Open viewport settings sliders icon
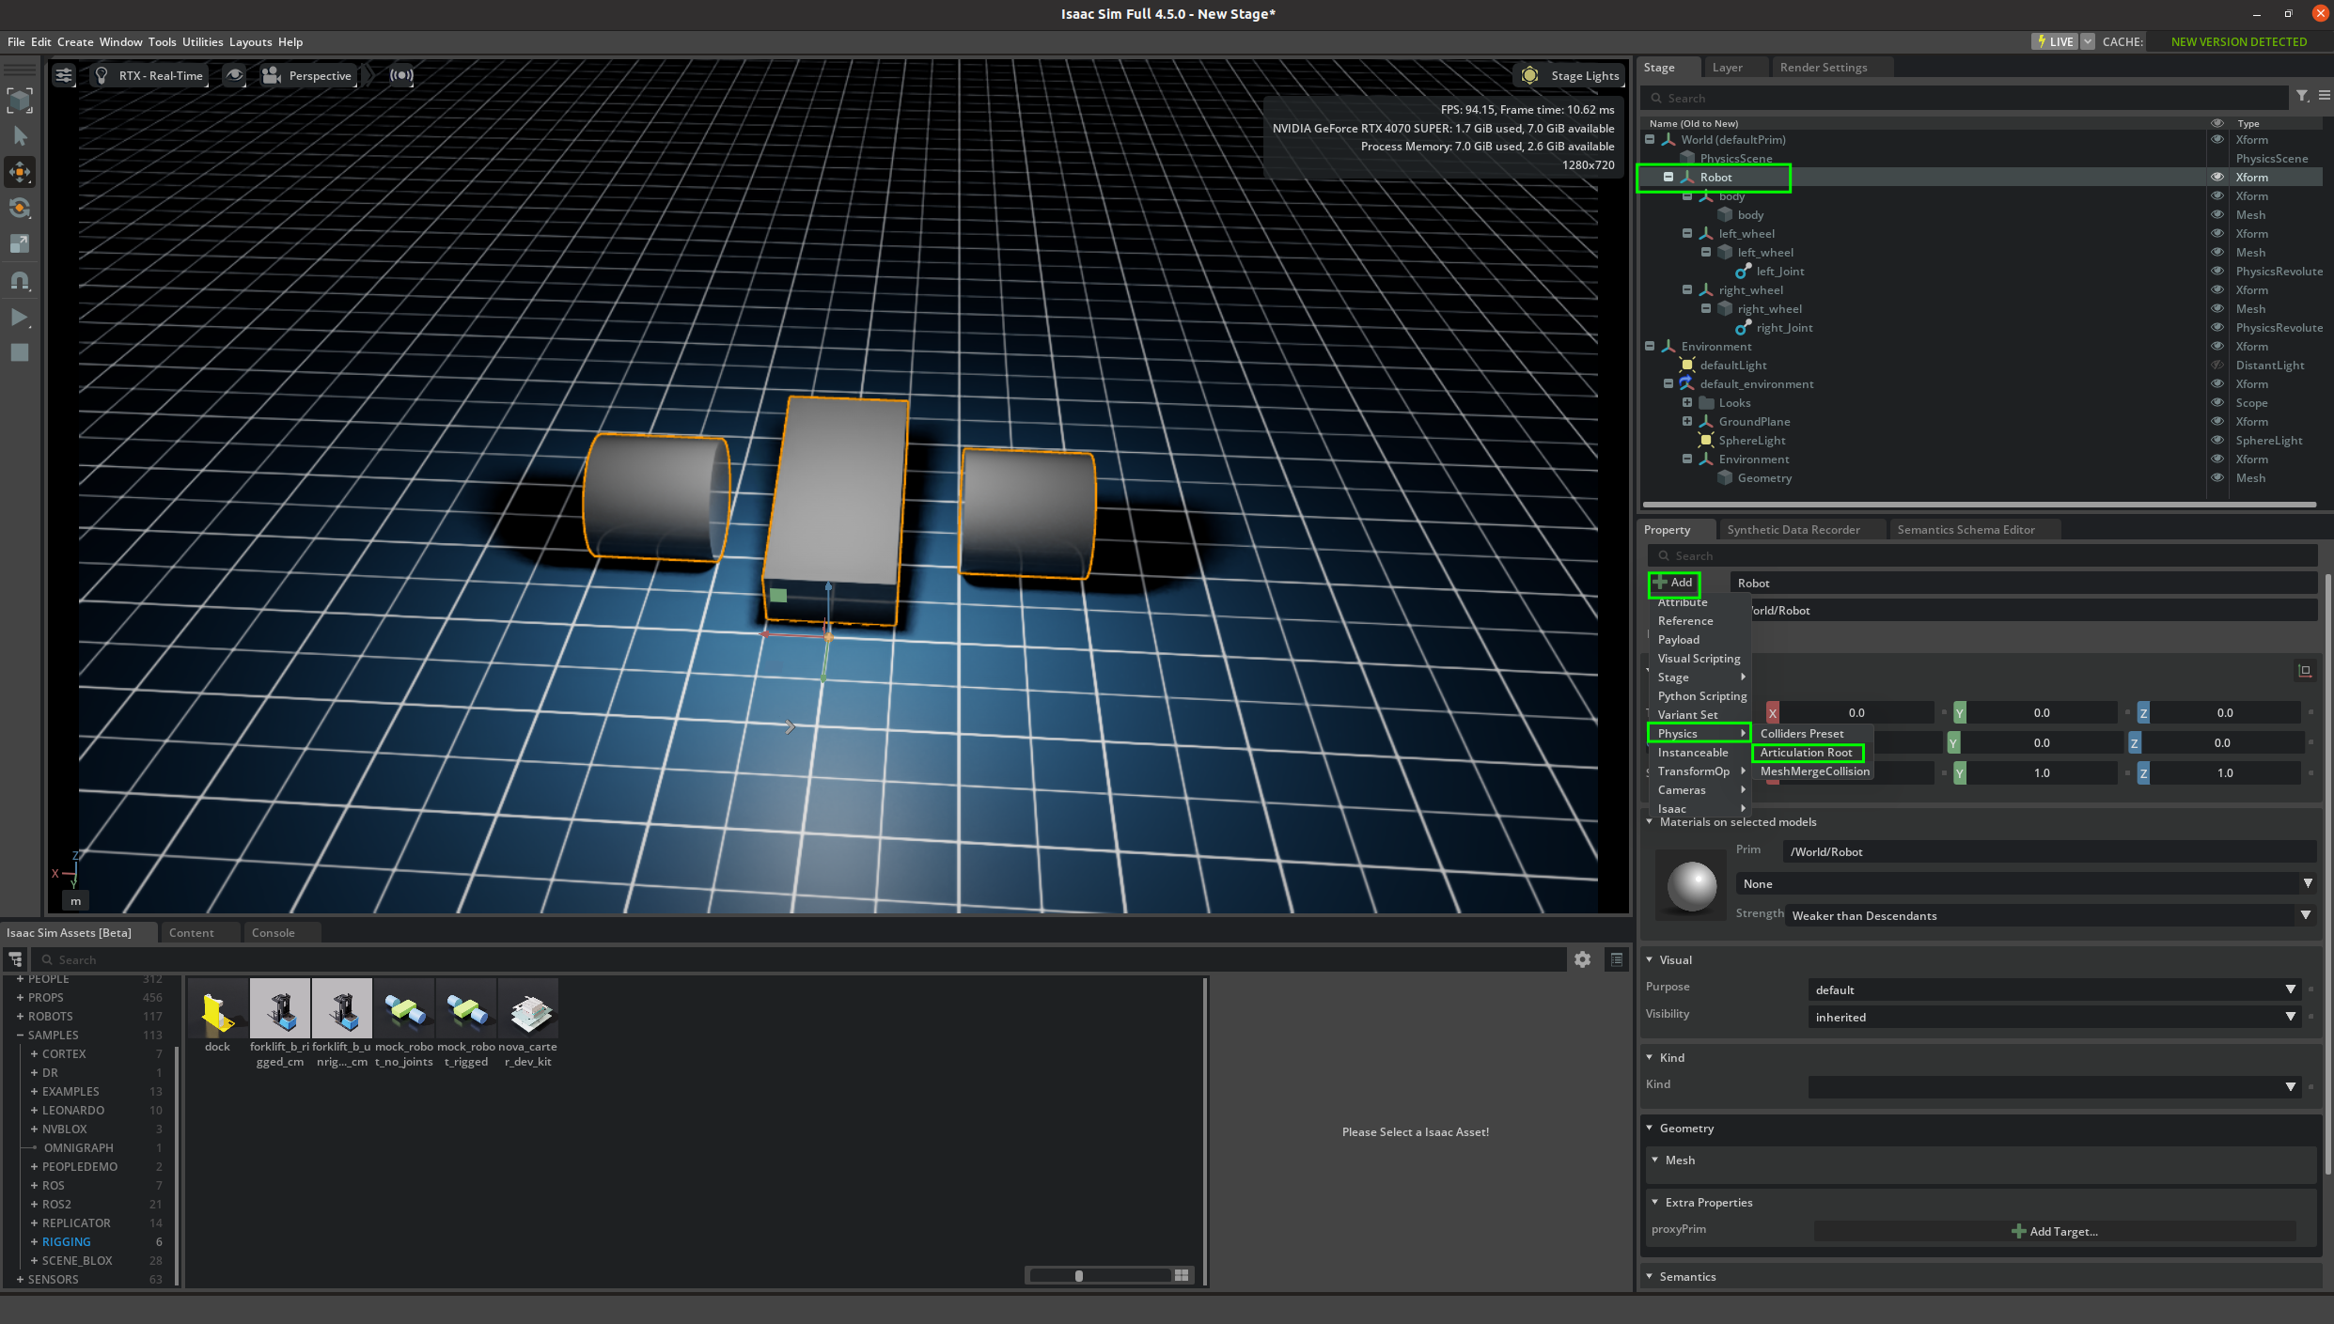The image size is (2334, 1324). 64,75
